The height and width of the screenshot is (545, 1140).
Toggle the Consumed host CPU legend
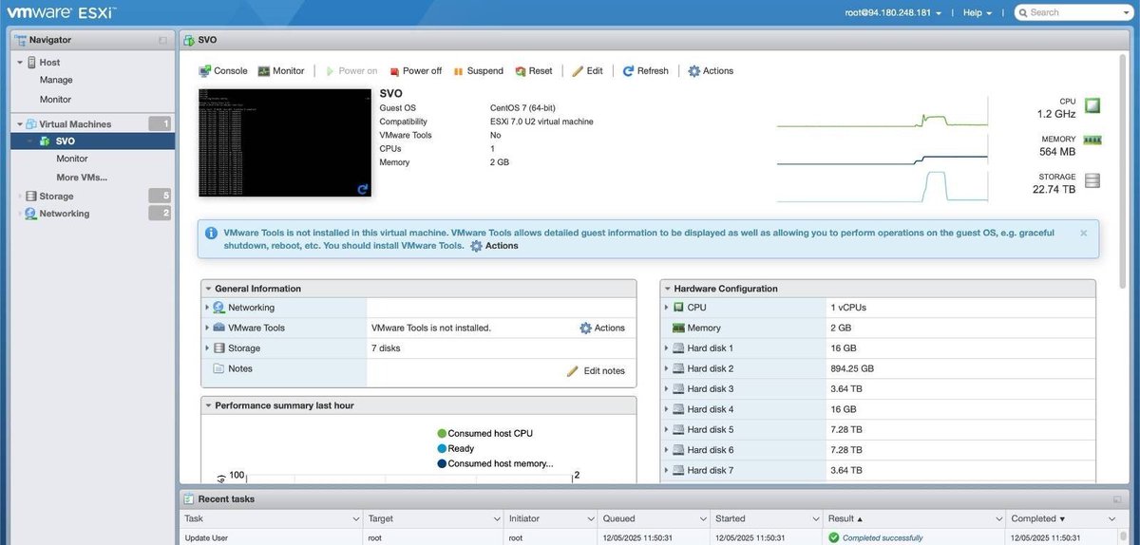click(484, 433)
